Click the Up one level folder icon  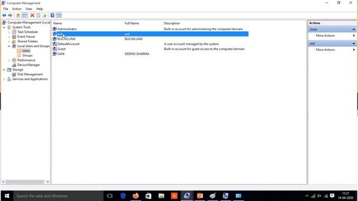pos(18,15)
